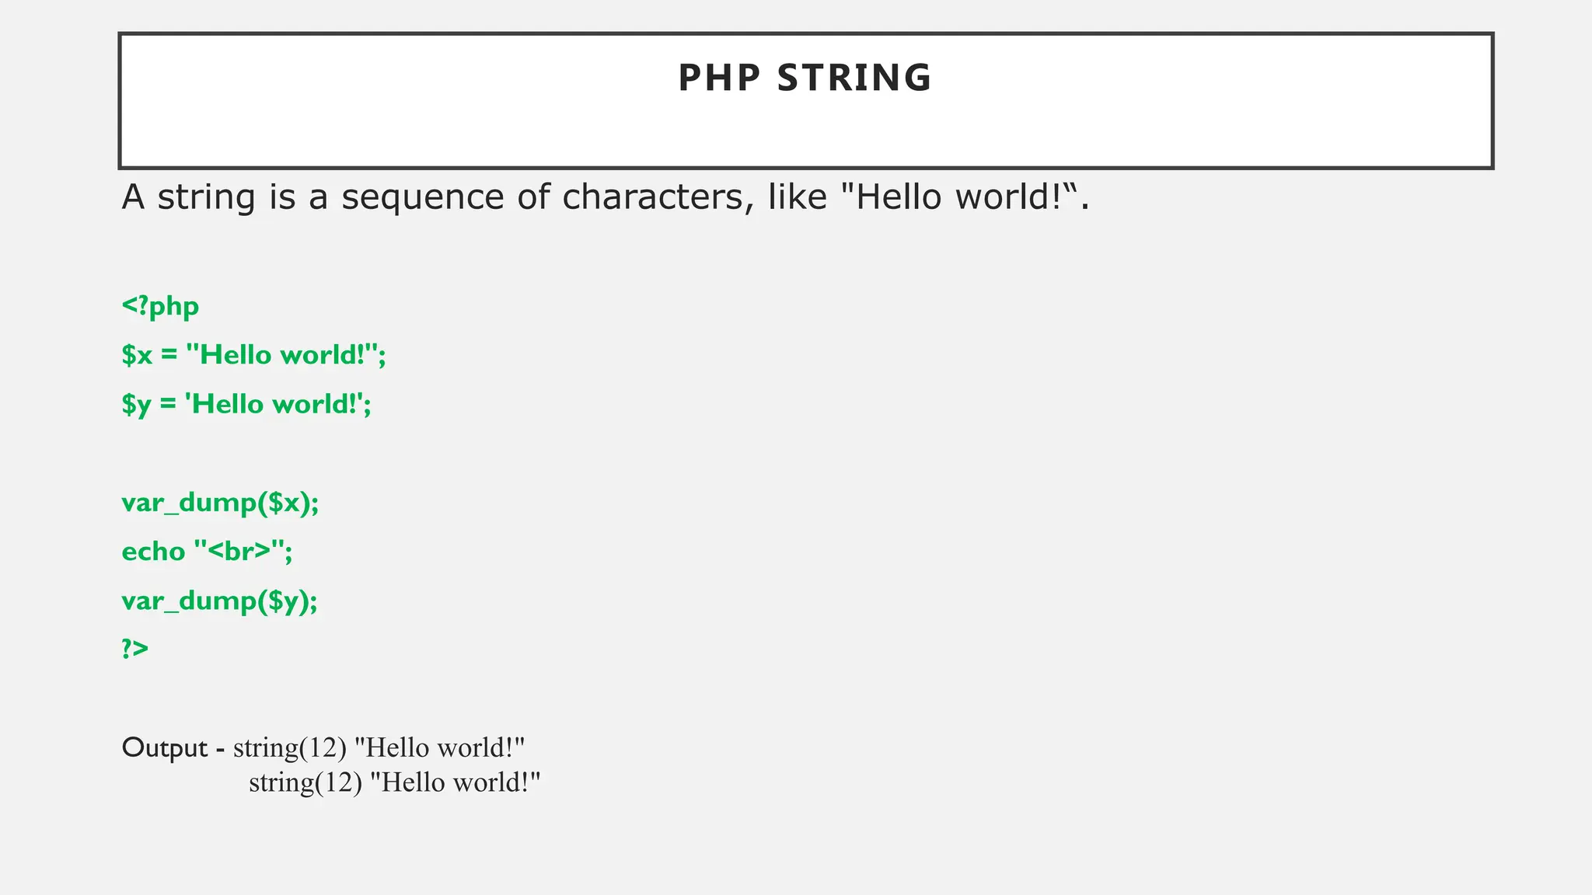Click the $y variable in its assignment line
This screenshot has width=1592, height=895.
pos(137,405)
